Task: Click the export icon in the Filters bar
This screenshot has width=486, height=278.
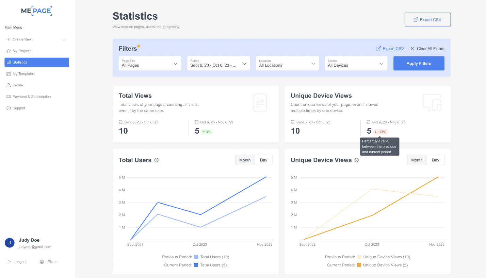Action: tap(378, 49)
